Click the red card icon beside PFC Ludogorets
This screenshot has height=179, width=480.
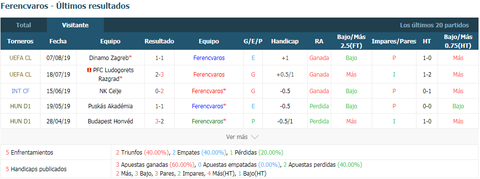[89, 70]
